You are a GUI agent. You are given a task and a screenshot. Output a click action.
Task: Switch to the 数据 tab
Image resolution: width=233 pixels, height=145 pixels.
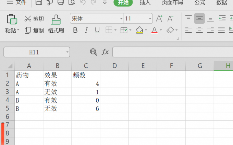pos(222,2)
